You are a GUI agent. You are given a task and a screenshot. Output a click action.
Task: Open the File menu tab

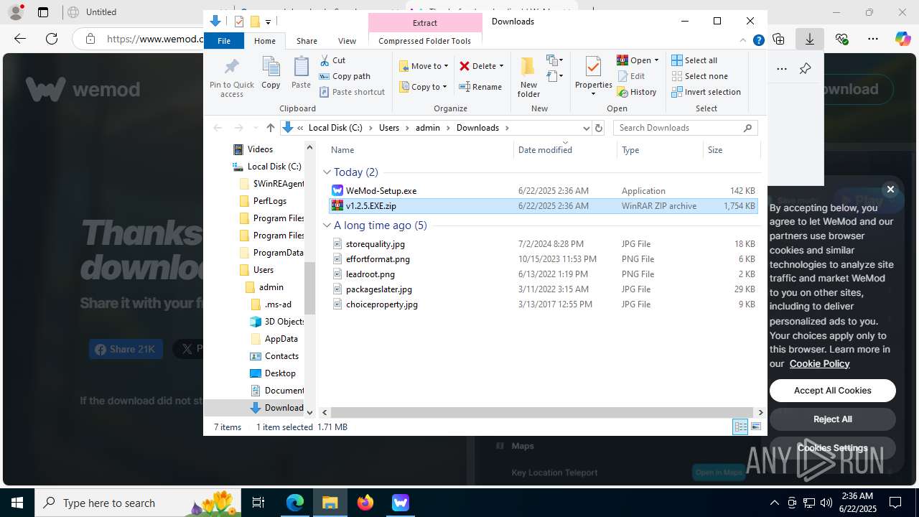click(224, 41)
